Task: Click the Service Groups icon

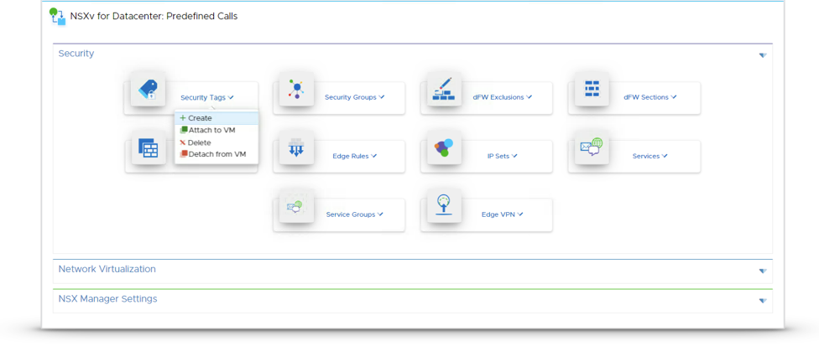Action: pyautogui.click(x=296, y=206)
